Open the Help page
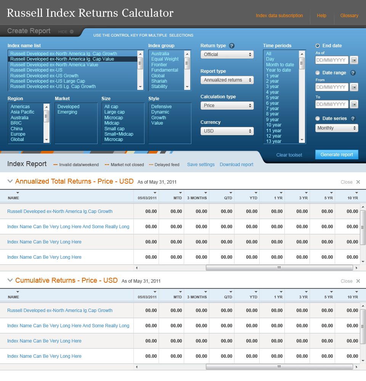Viewport: 366px width, 381px height. [321, 16]
